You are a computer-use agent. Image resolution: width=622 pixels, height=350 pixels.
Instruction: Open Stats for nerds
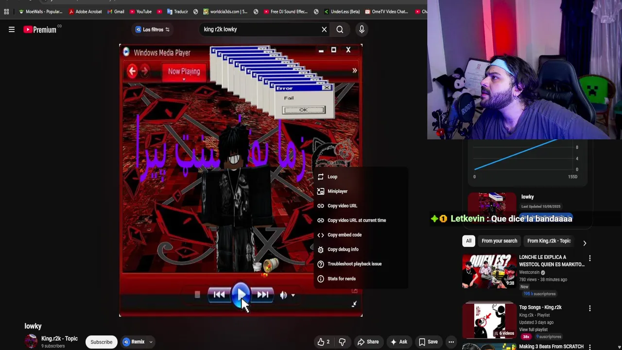click(361, 279)
